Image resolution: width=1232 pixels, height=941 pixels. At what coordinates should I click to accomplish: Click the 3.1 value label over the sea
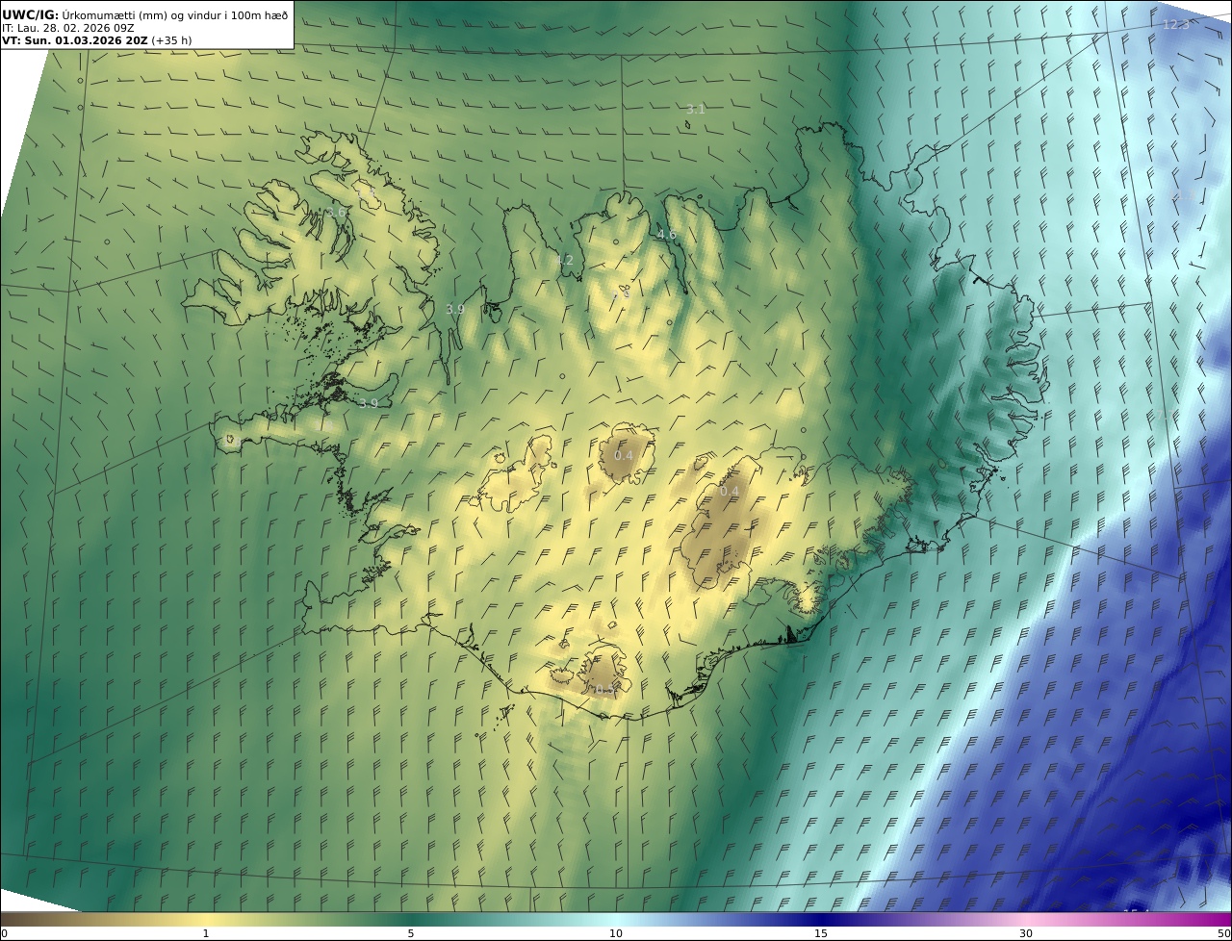click(x=696, y=109)
